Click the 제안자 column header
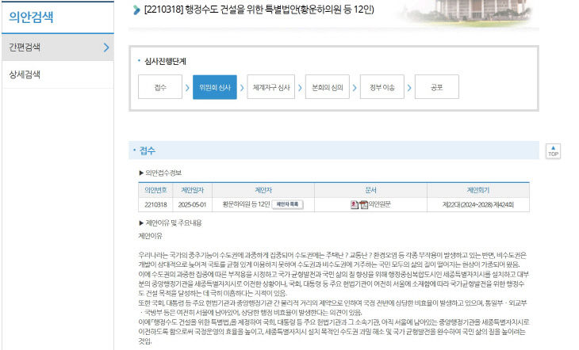This screenshot has height=350, width=579. (x=263, y=190)
